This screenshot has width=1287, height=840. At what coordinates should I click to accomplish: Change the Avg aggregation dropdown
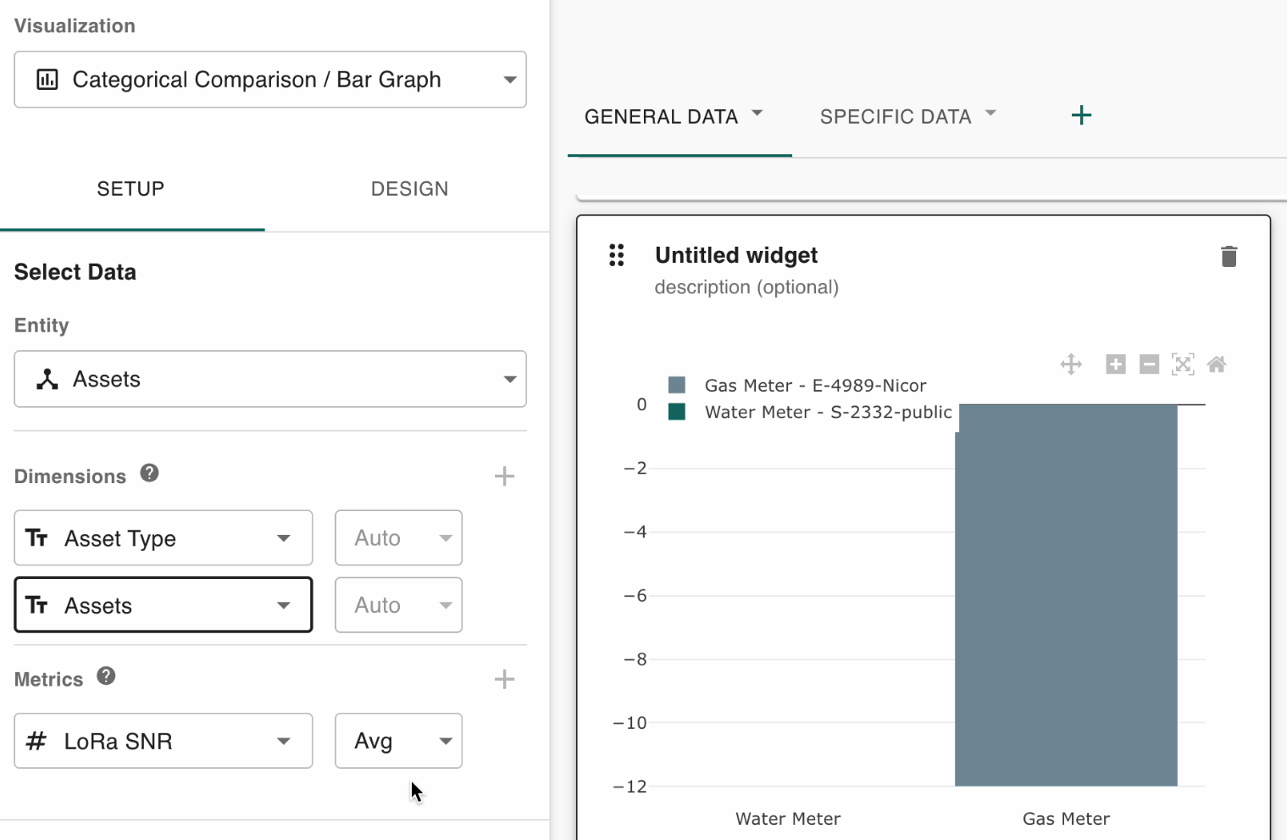[398, 741]
